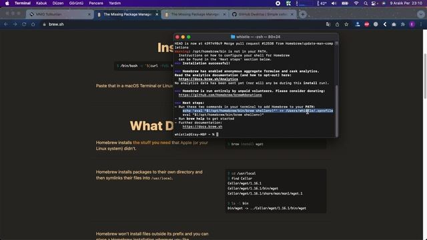Screen dimensions: 427x240
Task: Click the 'find Cellar' command text
Action: (x=242, y=179)
